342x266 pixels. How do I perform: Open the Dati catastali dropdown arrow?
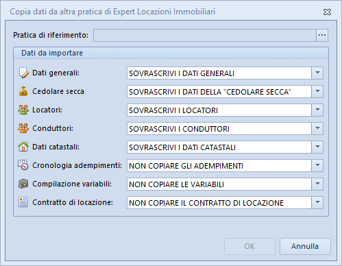[x=317, y=147]
